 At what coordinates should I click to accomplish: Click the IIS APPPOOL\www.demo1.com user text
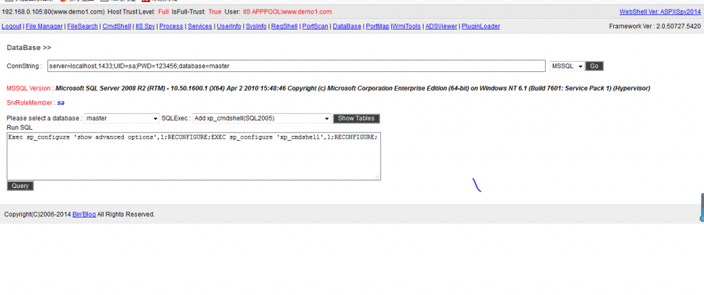287,12
